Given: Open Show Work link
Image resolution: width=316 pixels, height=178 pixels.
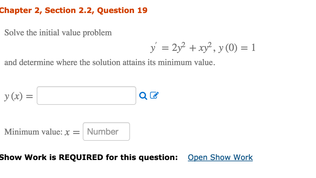Looking at the screenshot, I should point(220,157).
